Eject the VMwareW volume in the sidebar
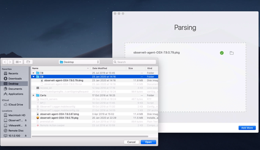Screen dimensions: 260x150 (x=26, y=126)
